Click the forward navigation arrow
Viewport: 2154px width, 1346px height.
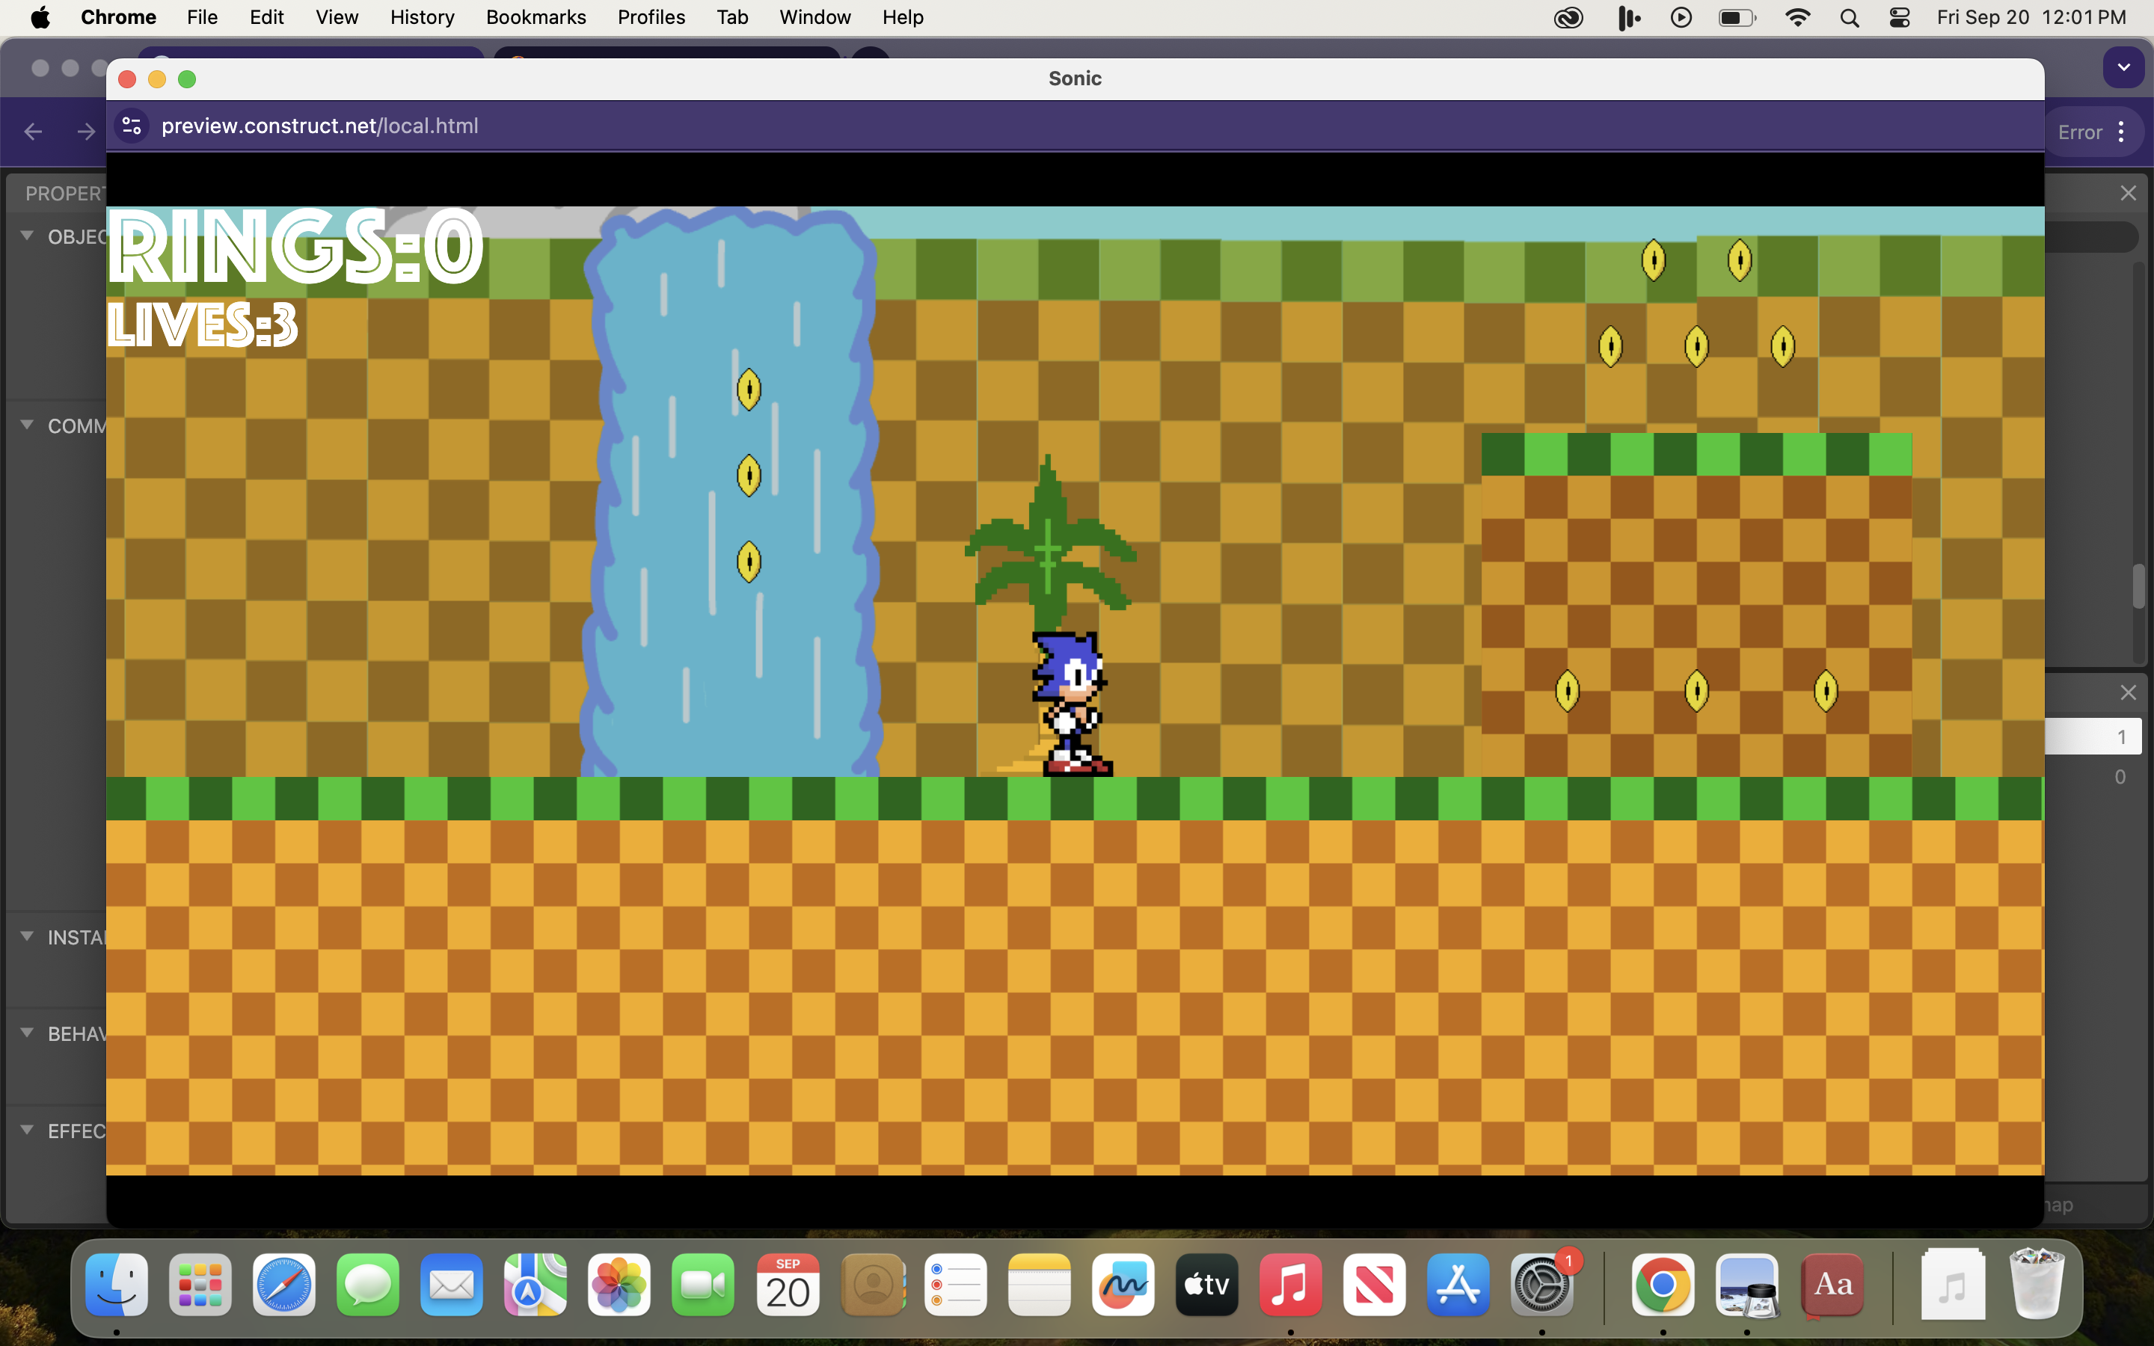coord(85,131)
